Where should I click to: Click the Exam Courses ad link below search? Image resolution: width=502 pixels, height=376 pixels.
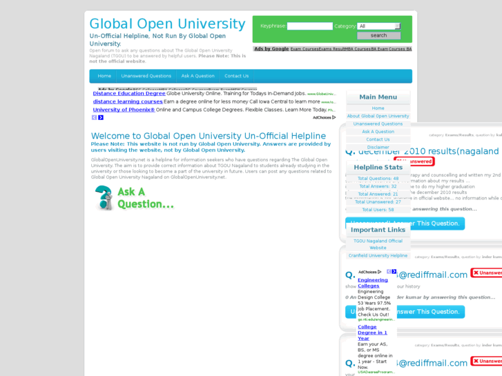click(x=305, y=49)
